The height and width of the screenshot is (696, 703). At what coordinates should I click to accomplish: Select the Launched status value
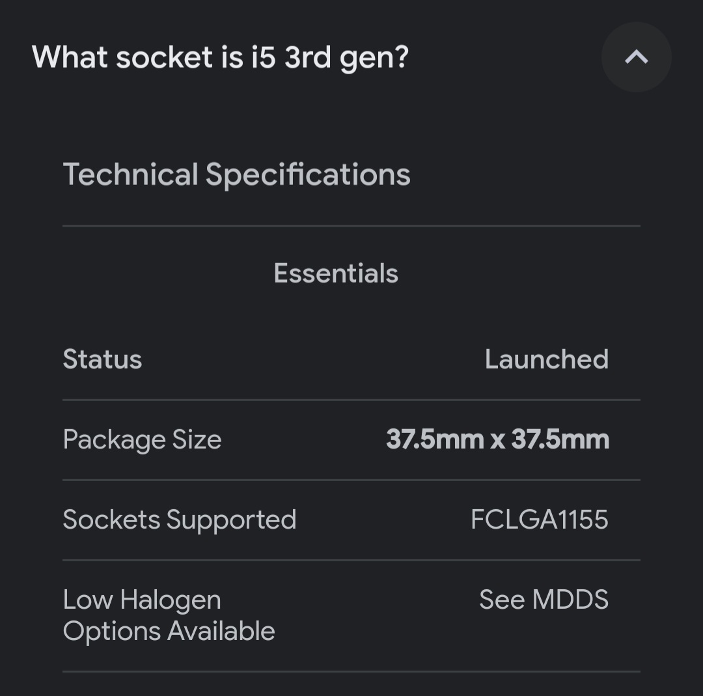click(546, 359)
